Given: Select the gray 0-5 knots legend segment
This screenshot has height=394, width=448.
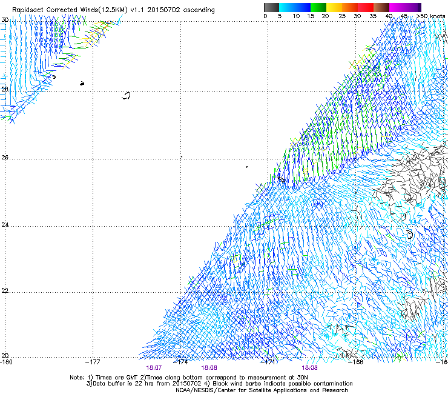Looking at the screenshot, I should [271, 7].
